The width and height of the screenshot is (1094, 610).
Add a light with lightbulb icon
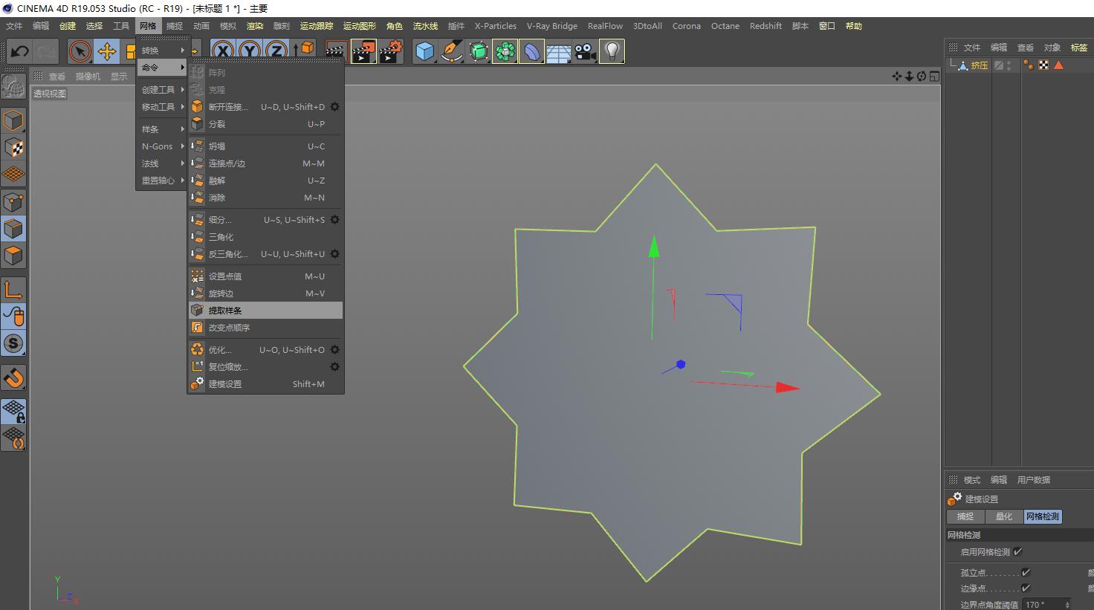(x=612, y=51)
